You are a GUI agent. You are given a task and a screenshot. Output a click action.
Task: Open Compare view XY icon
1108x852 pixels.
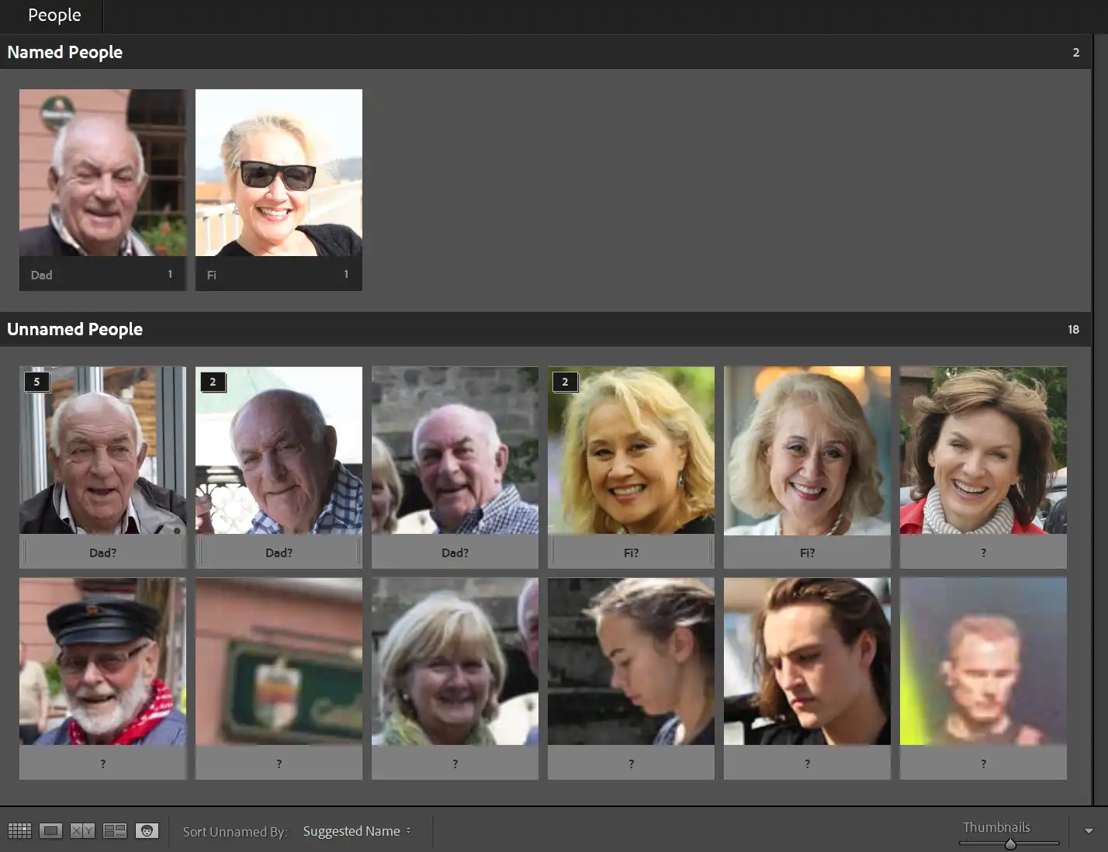coord(82,831)
